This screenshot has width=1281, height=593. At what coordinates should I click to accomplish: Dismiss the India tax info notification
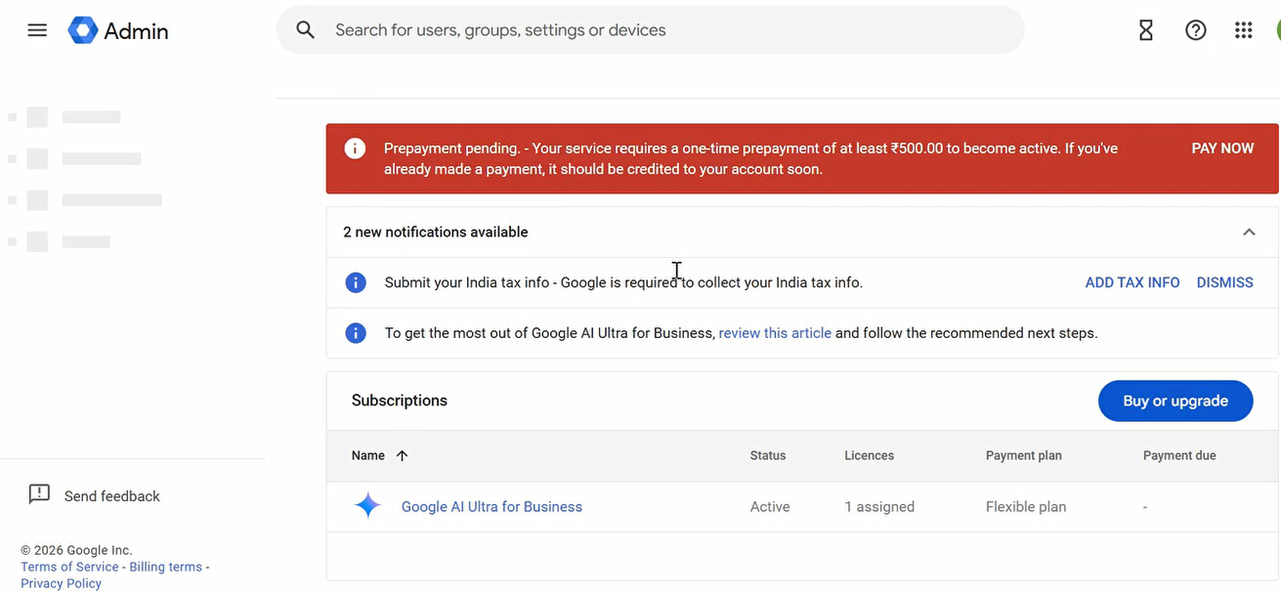tap(1224, 282)
